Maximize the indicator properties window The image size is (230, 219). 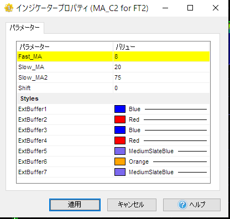(190, 8)
